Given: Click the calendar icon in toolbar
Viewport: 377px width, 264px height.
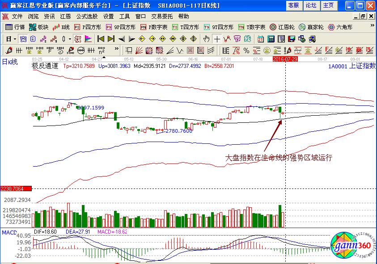Looking at the screenshot, I should pos(260,39).
